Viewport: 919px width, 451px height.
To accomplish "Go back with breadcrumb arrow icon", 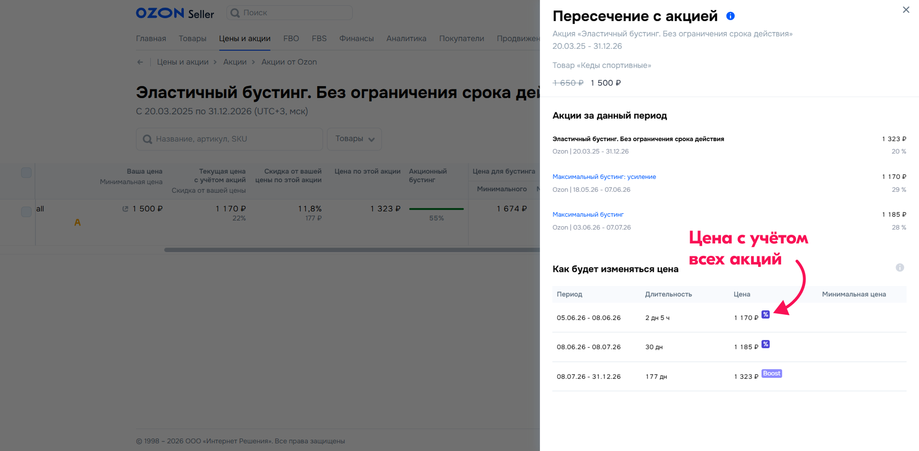I will (140, 62).
